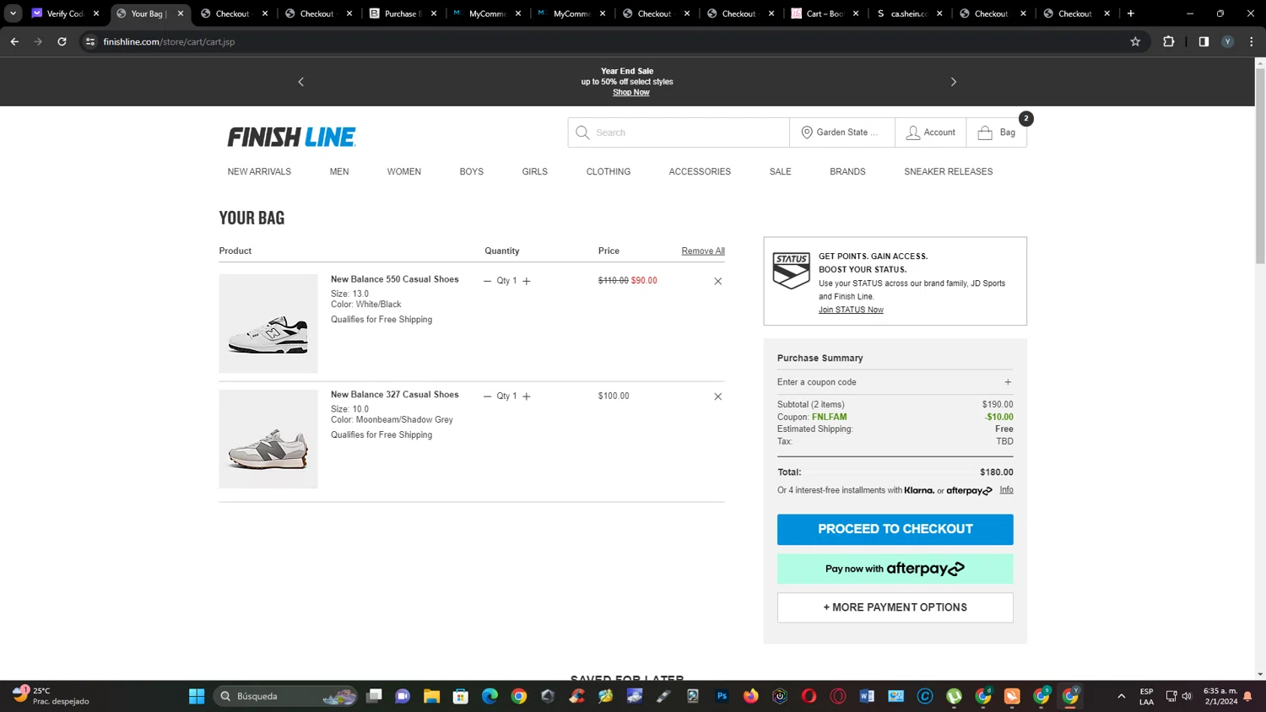Open SNEAKER RELEASES menu
The height and width of the screenshot is (712, 1266).
[949, 171]
